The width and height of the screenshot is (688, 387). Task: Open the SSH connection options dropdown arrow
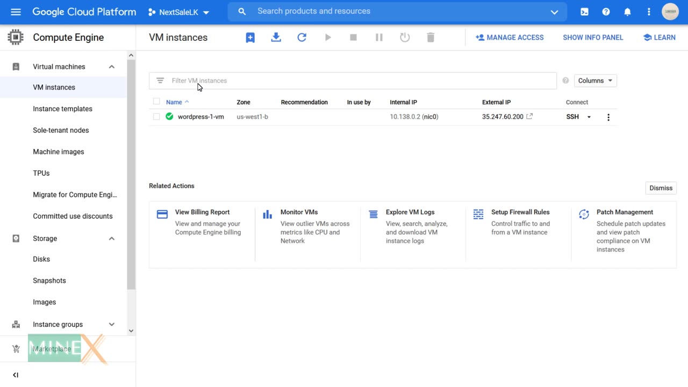point(589,117)
